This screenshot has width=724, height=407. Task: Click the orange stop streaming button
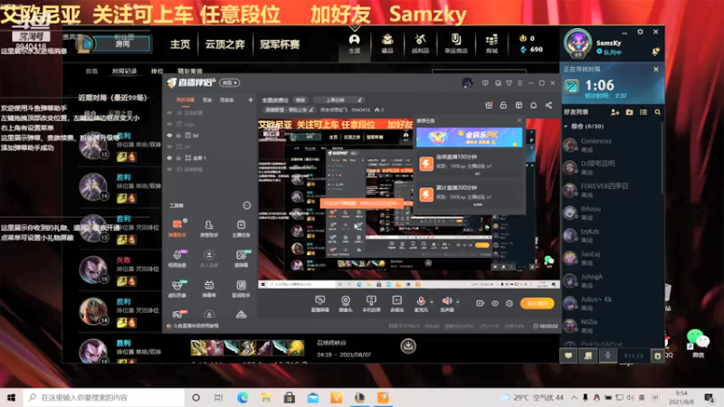[537, 303]
